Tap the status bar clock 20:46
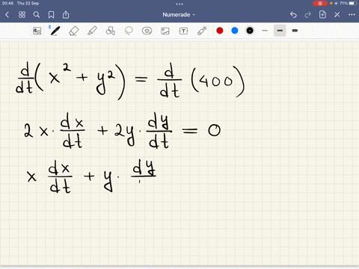This screenshot has width=359, height=269. pos(7,3)
